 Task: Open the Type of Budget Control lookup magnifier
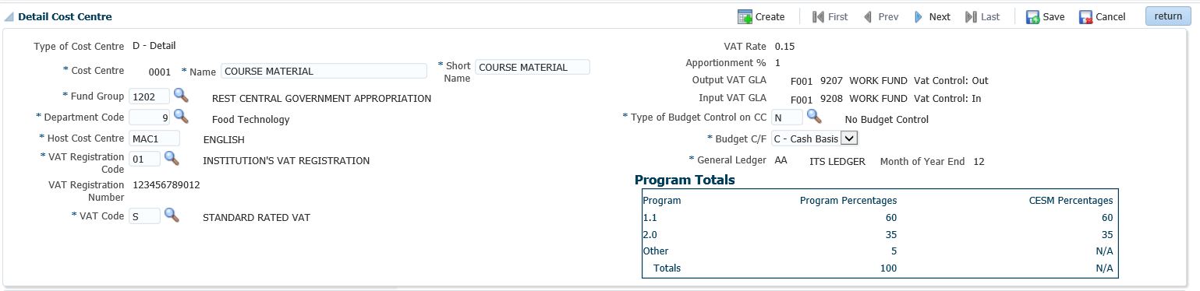814,117
